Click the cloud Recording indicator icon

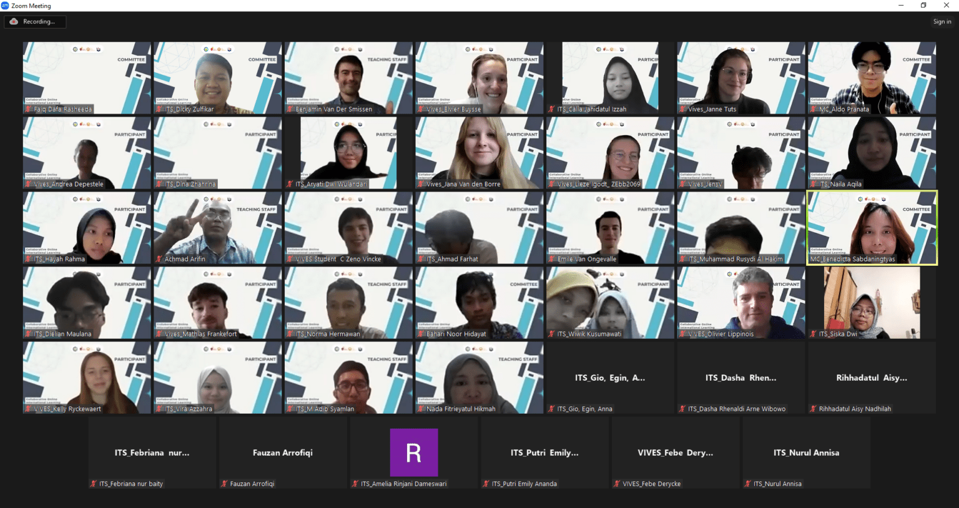(14, 21)
